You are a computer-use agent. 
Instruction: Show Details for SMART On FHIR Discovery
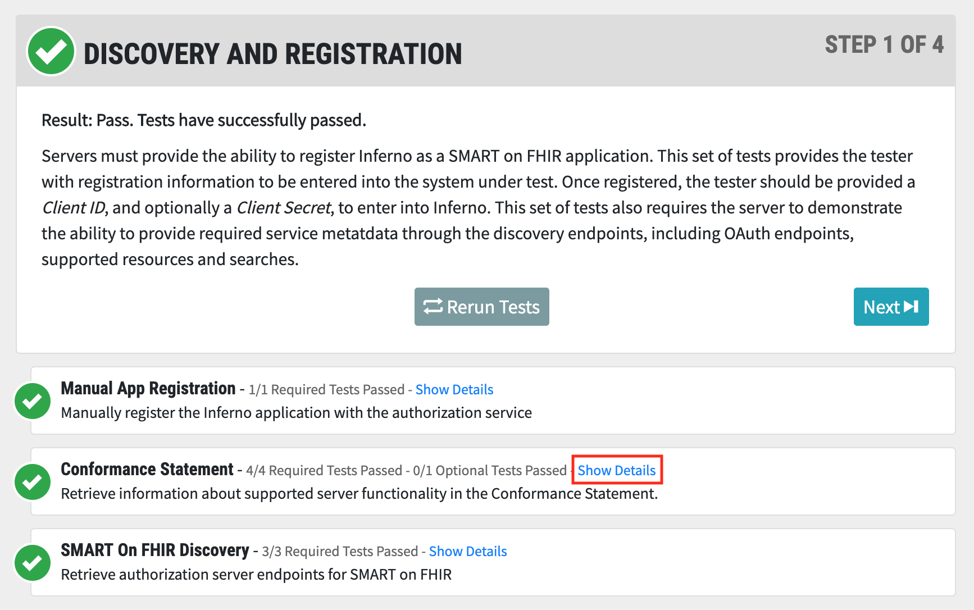click(467, 551)
